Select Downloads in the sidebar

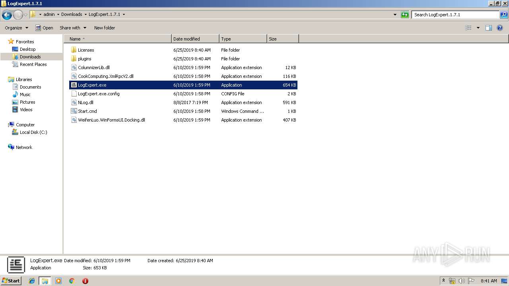[30, 57]
